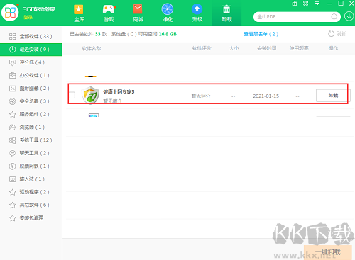Uninstall 健康上网专家5 with its 卸载 button
This screenshot has height=260, width=355.
point(333,96)
